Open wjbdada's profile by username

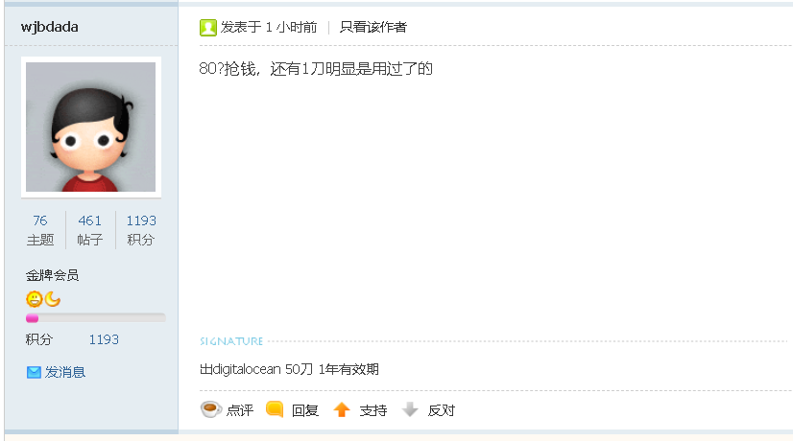[50, 27]
